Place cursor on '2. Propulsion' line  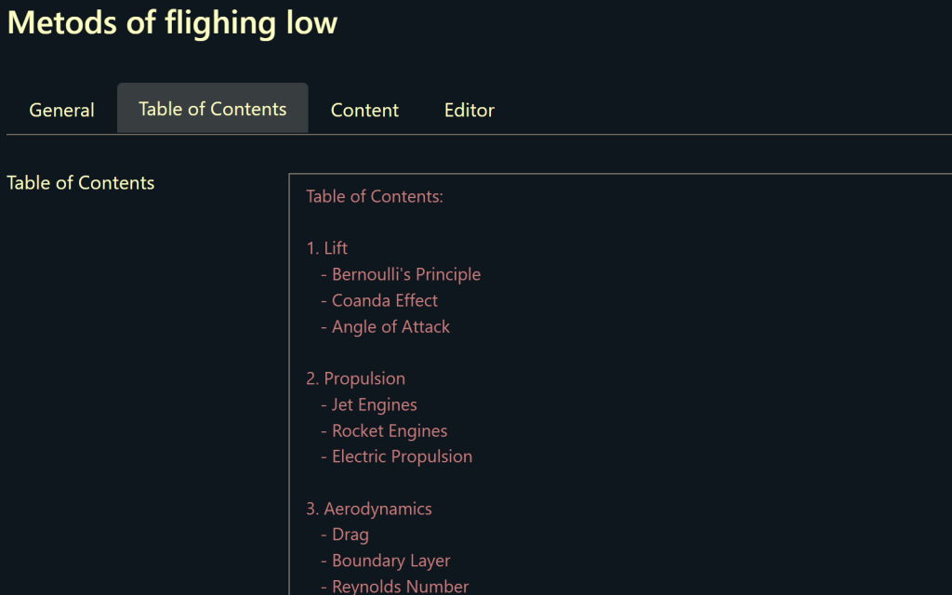pos(356,378)
